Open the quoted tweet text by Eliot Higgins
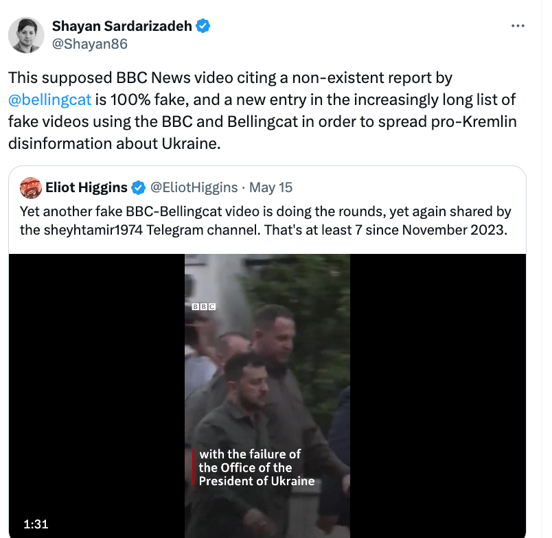The height and width of the screenshot is (538, 552). 266,220
